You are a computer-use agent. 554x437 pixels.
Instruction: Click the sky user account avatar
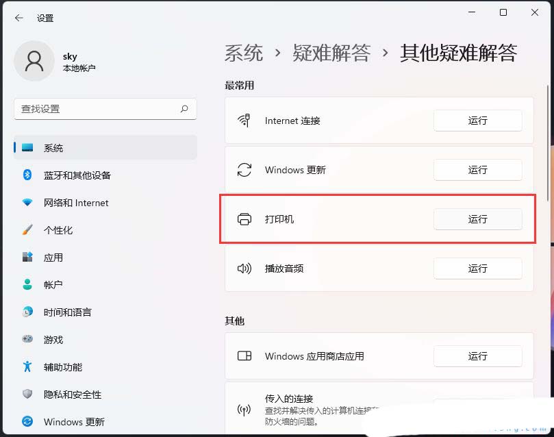tap(34, 61)
